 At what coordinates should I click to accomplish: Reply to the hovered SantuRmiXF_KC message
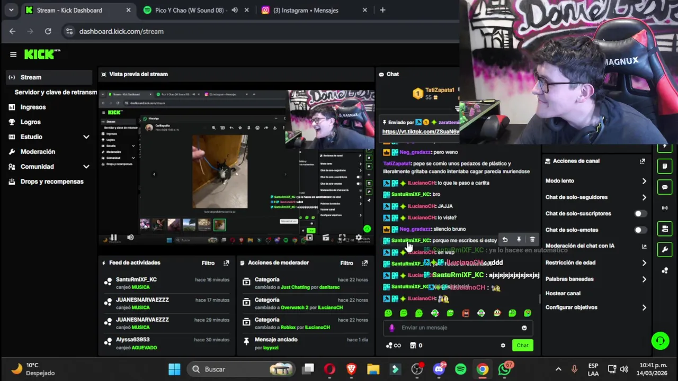click(x=505, y=240)
